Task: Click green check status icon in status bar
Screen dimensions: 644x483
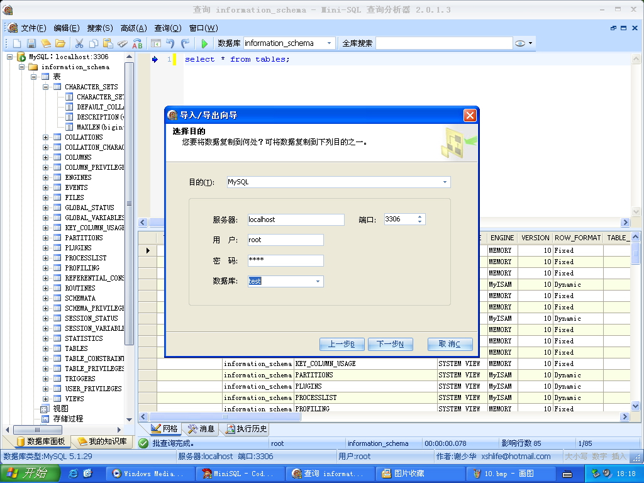Action: coord(143,443)
